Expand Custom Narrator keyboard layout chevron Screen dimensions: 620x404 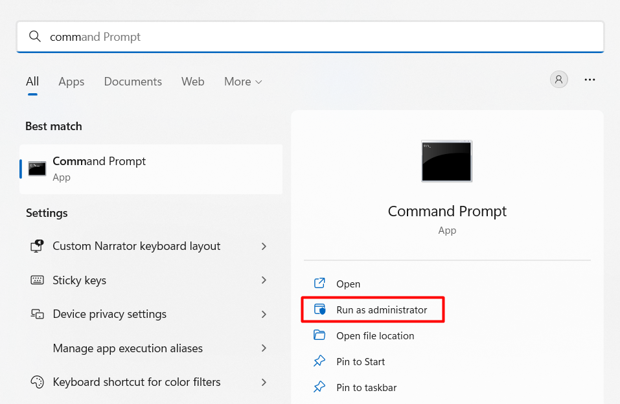click(x=264, y=247)
